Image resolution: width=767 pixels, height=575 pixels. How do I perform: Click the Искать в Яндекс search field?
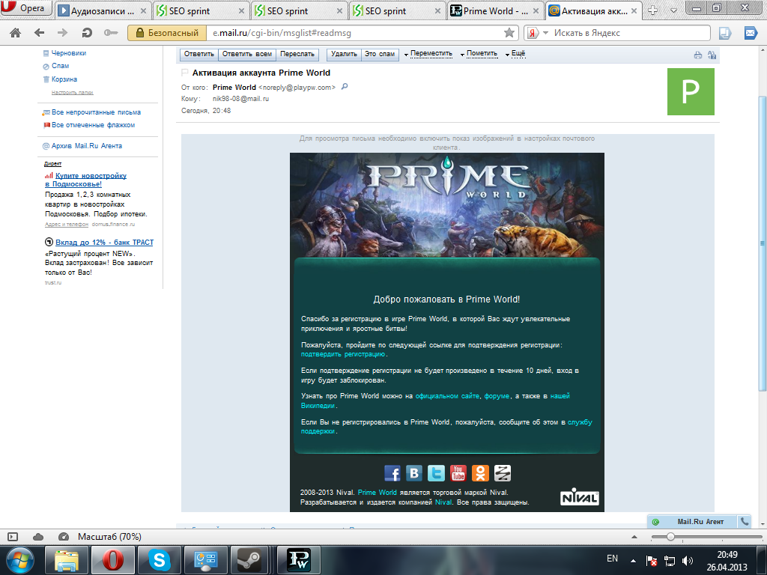630,33
